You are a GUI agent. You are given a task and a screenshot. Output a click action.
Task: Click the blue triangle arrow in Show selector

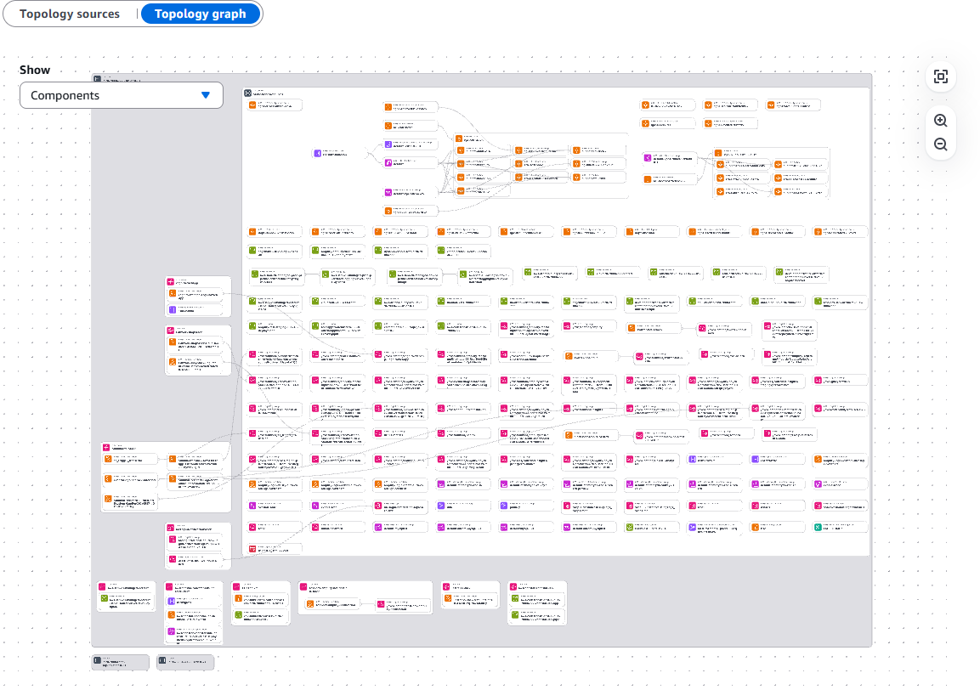tap(205, 95)
